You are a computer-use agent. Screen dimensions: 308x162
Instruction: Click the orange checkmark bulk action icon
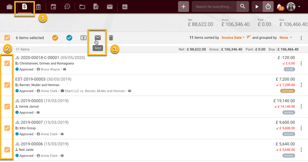pos(55,37)
